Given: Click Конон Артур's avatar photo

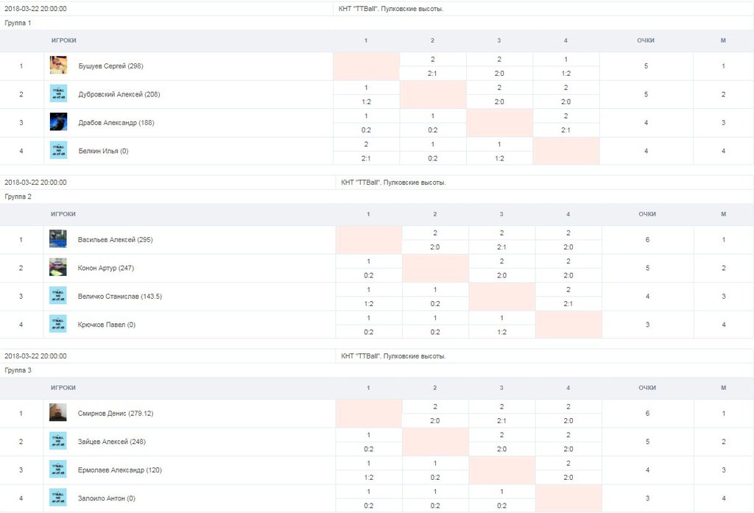Looking at the screenshot, I should pyautogui.click(x=58, y=268).
